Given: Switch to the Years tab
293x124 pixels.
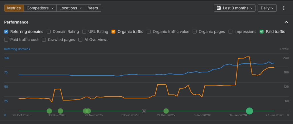Looking at the screenshot, I should [93, 8].
